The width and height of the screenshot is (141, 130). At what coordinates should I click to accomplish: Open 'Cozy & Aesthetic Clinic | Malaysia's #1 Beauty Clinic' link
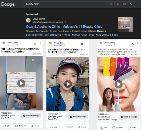64,27
